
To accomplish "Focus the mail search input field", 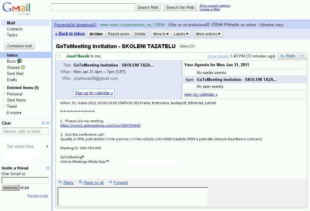I will point(93,7).
